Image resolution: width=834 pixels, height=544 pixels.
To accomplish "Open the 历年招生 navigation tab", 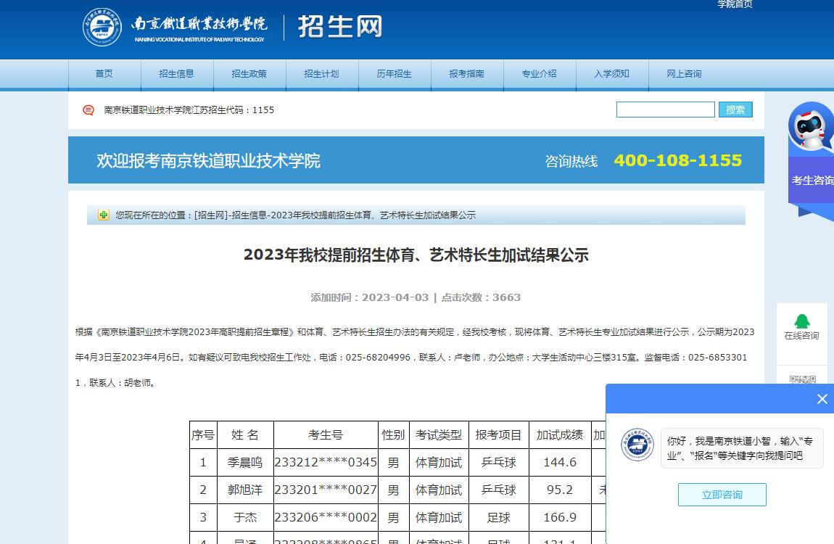I will pos(394,74).
